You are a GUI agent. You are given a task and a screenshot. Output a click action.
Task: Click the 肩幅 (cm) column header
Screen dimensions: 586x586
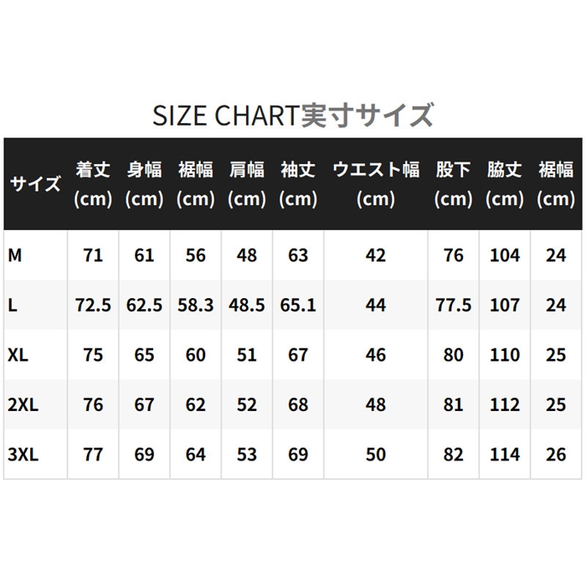coord(247,184)
